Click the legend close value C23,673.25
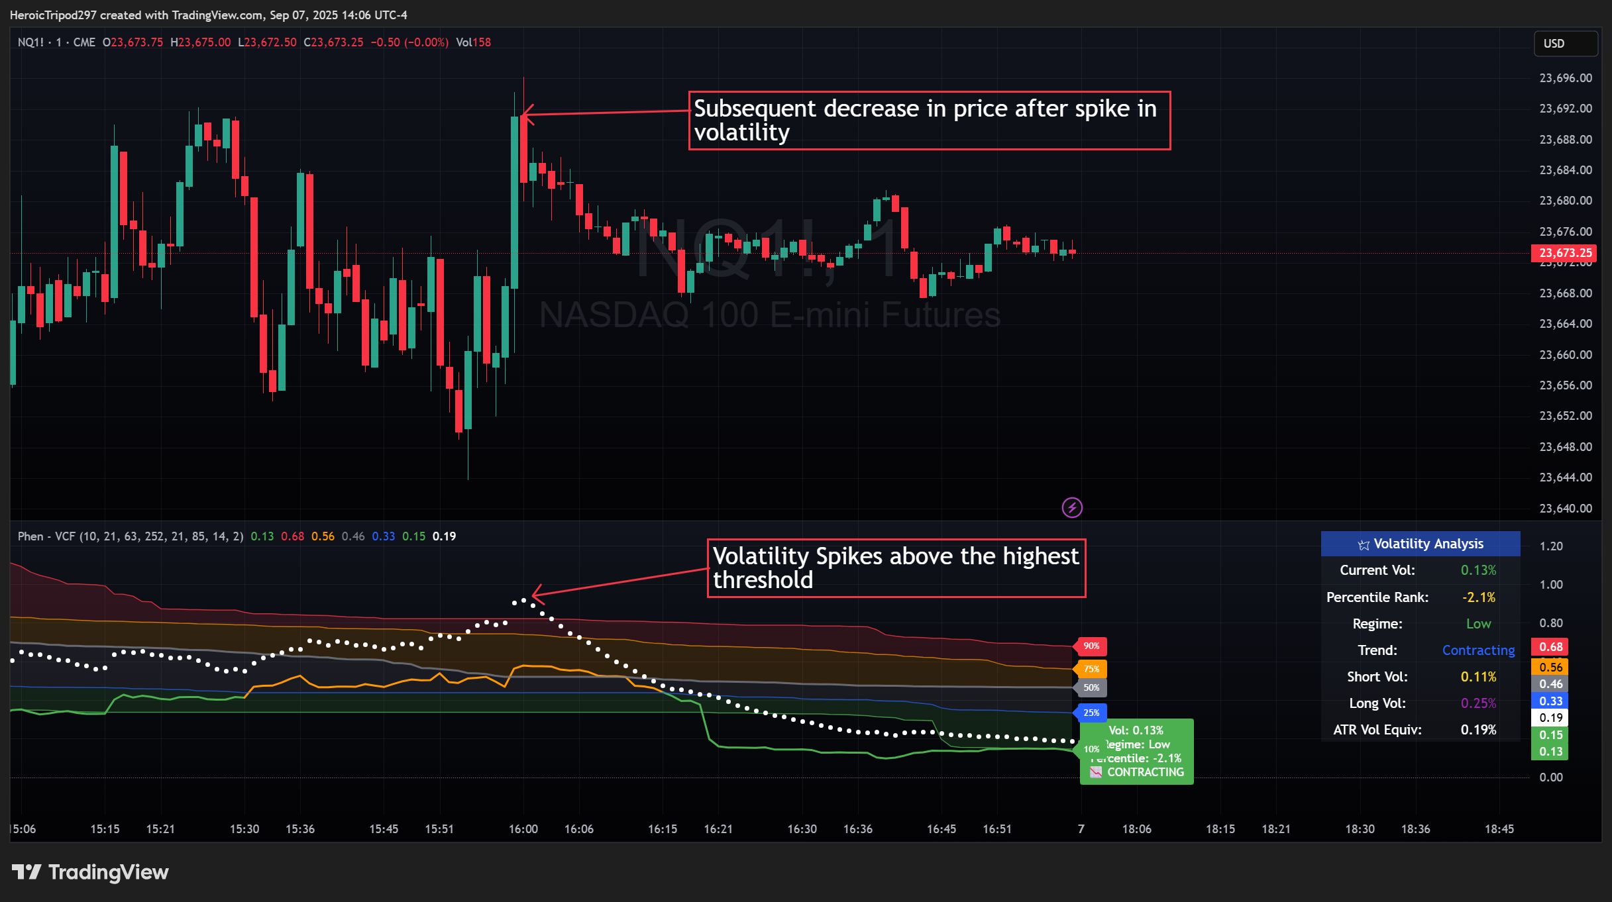Viewport: 1612px width, 902px height. 333,42
